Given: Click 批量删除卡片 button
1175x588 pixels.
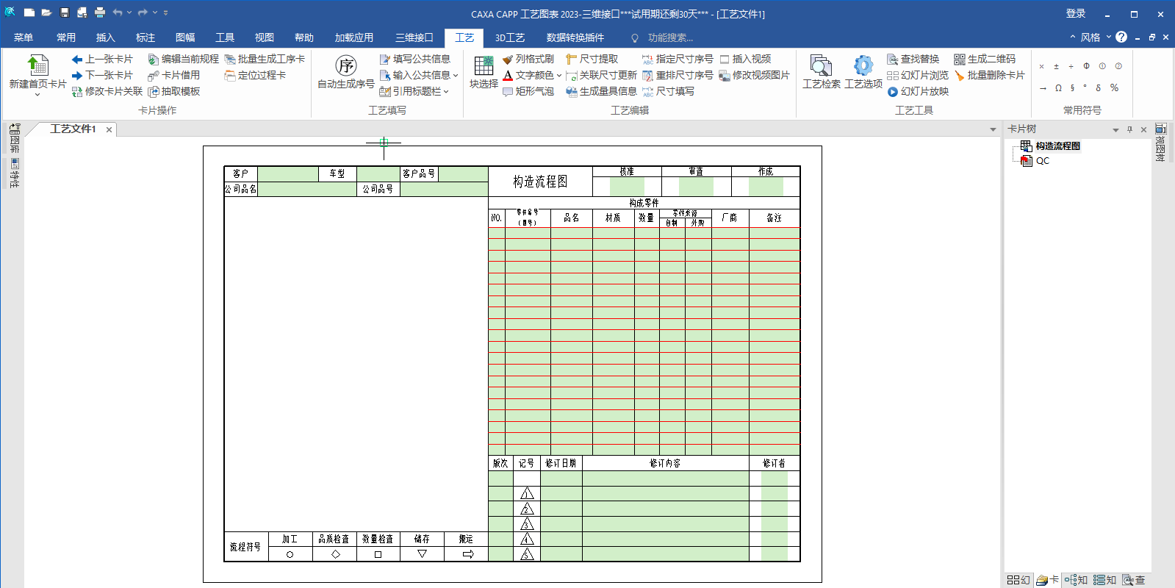Looking at the screenshot, I should 989,75.
